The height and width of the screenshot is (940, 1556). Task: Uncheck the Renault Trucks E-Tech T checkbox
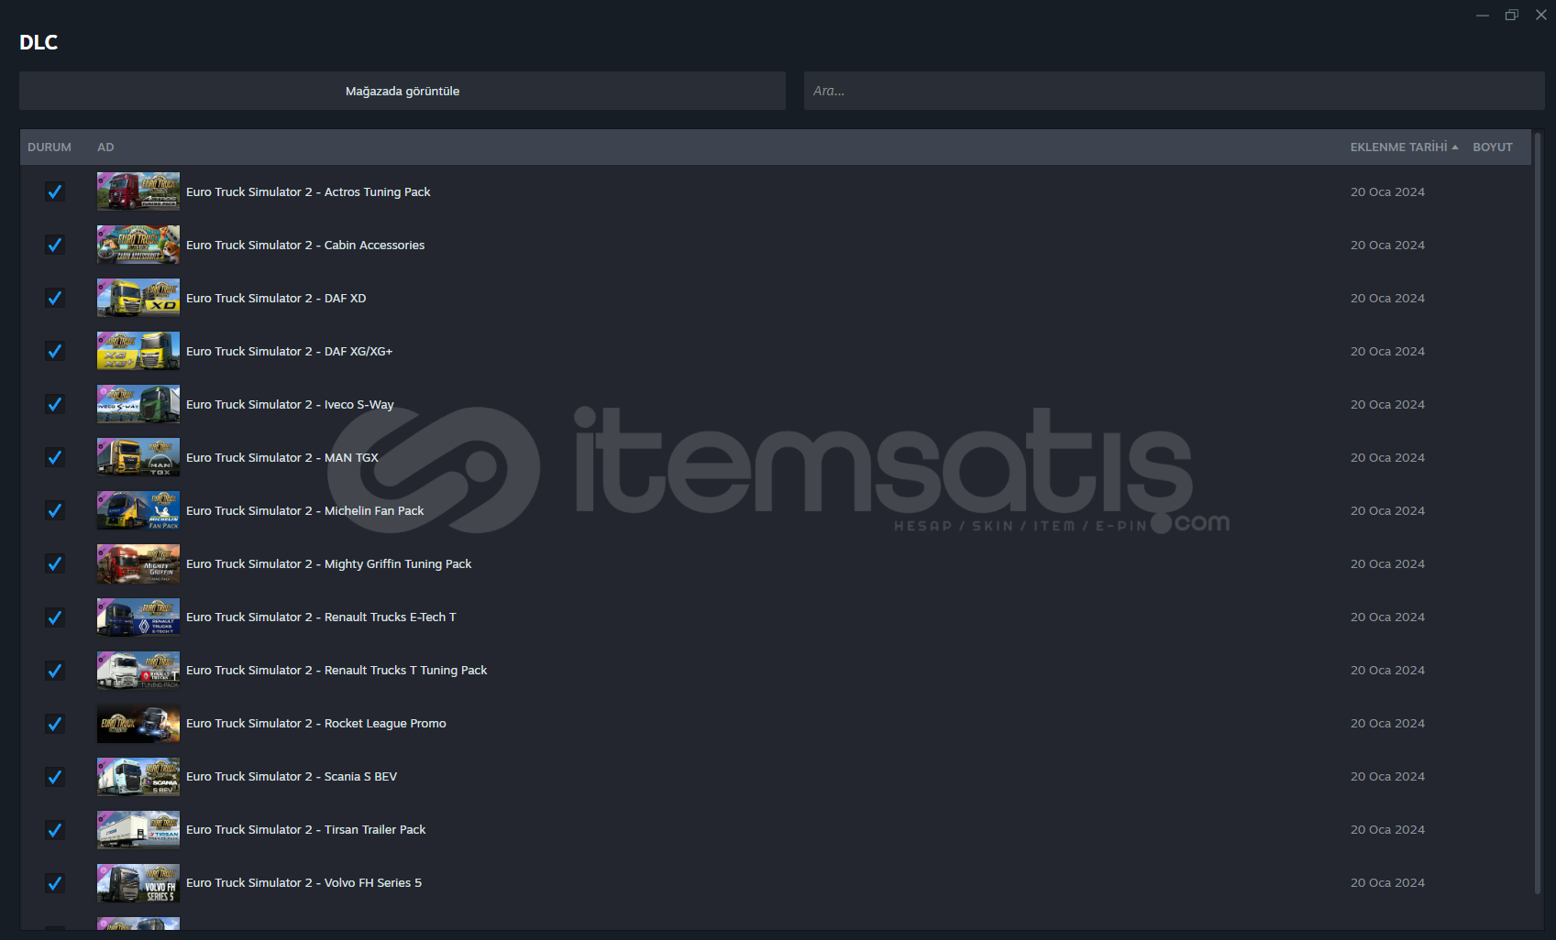(55, 617)
